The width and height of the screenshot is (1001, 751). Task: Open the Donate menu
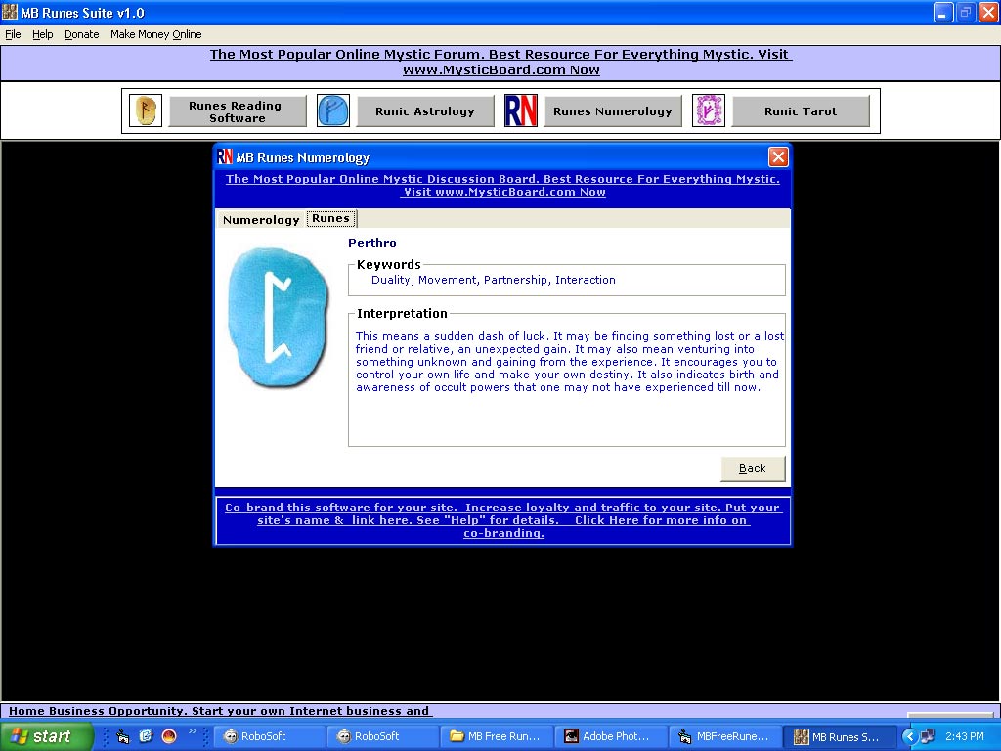(82, 34)
